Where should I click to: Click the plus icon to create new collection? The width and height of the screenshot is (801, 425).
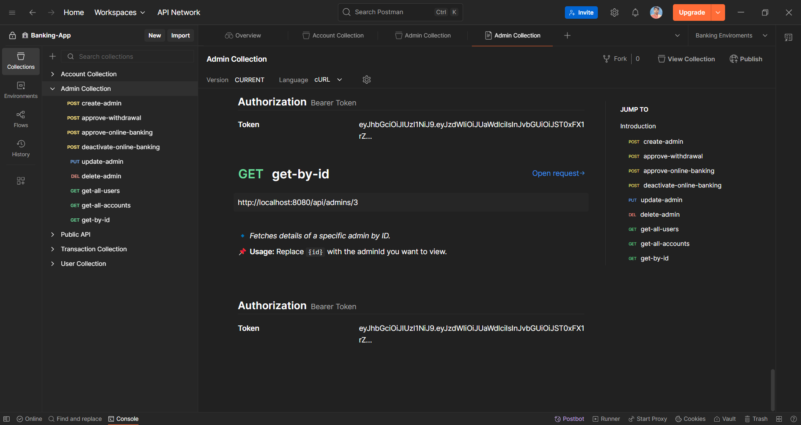(x=53, y=56)
